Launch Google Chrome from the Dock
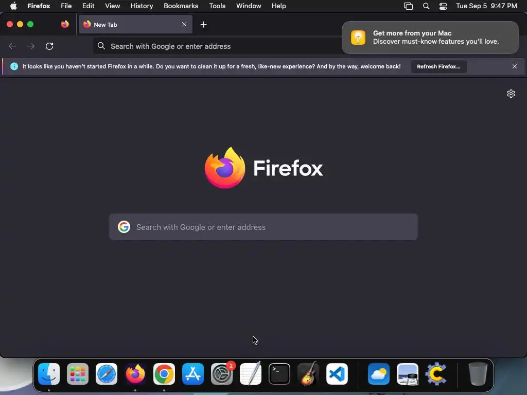Image resolution: width=527 pixels, height=395 pixels. pos(164,374)
